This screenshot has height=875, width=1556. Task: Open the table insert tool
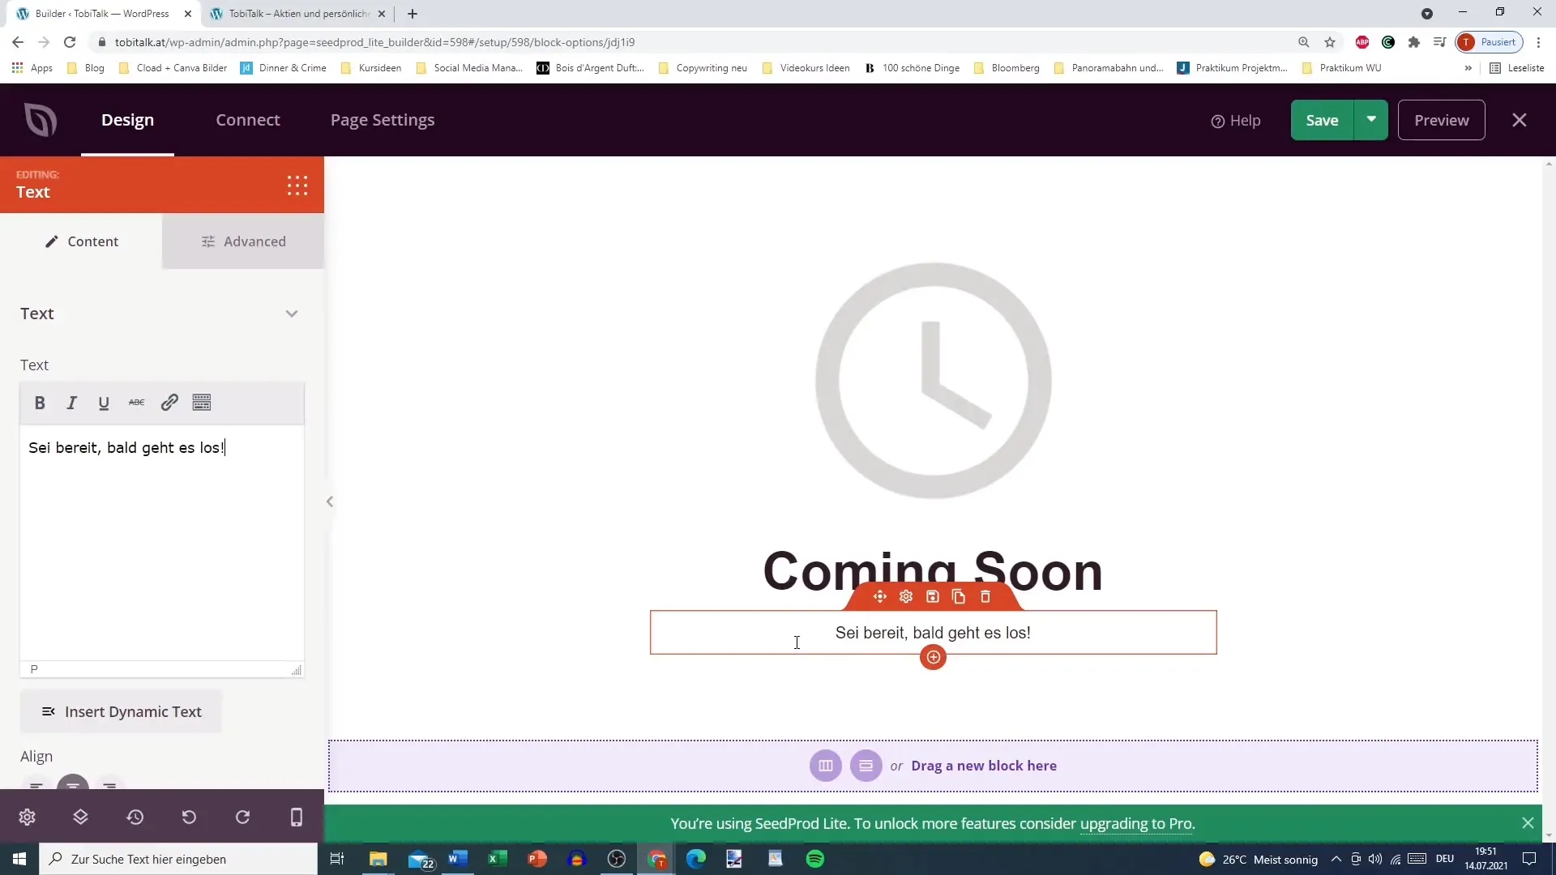coord(202,403)
